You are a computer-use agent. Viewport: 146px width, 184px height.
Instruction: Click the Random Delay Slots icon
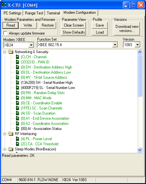click(17, 93)
